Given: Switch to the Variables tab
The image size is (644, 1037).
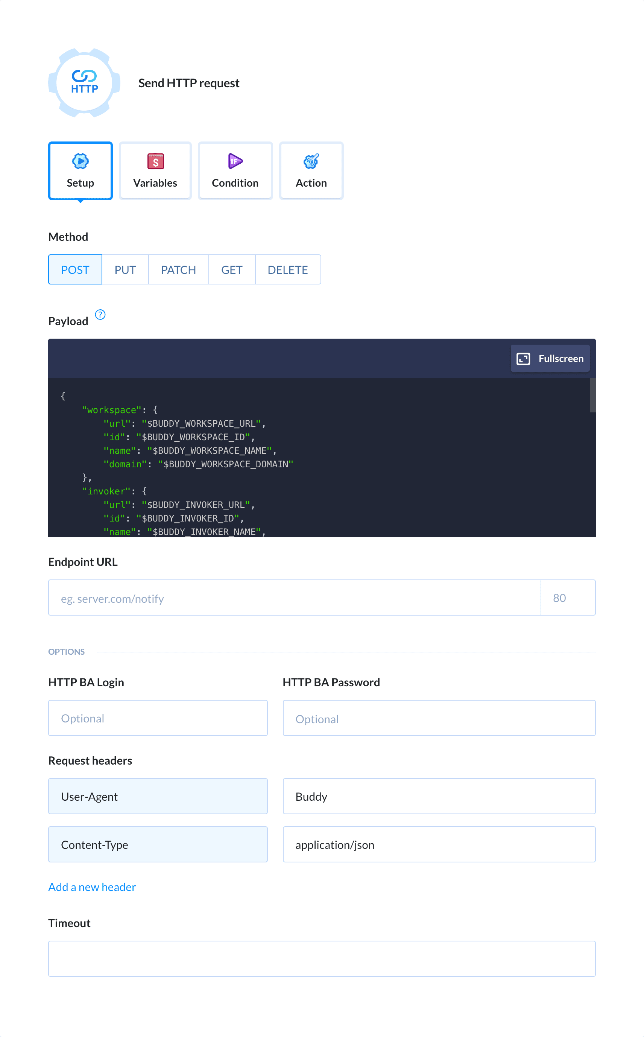Looking at the screenshot, I should [155, 170].
